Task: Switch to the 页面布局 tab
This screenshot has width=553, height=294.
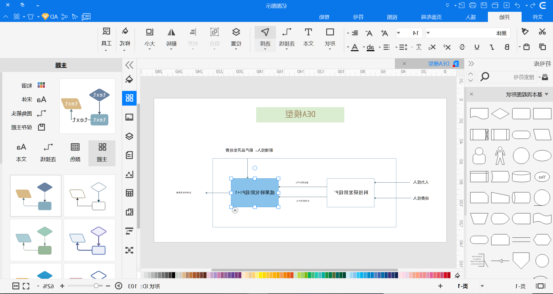Action: click(x=431, y=17)
